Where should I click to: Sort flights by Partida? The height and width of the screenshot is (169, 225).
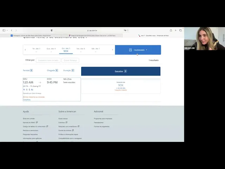click(x=28, y=70)
